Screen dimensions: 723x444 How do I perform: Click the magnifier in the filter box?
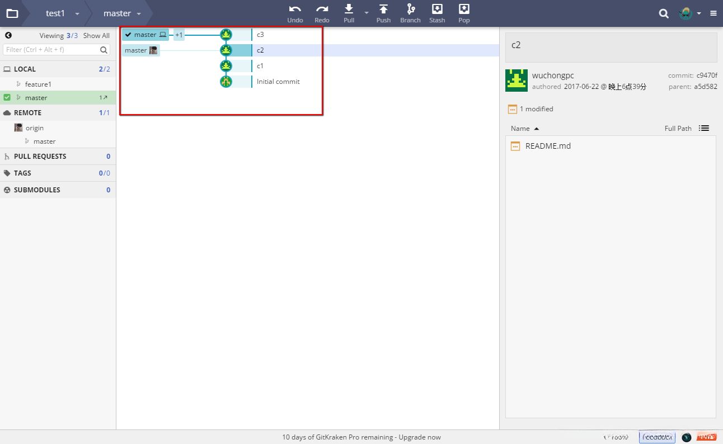coord(104,50)
